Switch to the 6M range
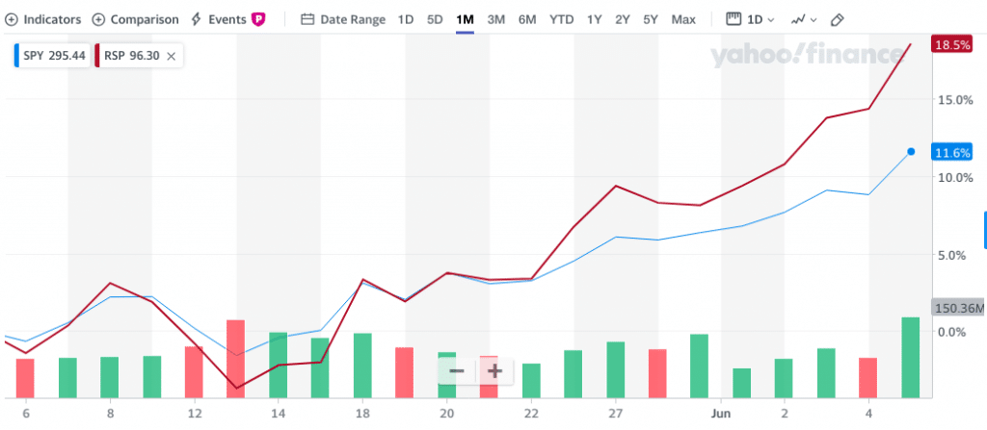This screenshot has width=987, height=430. click(x=527, y=19)
